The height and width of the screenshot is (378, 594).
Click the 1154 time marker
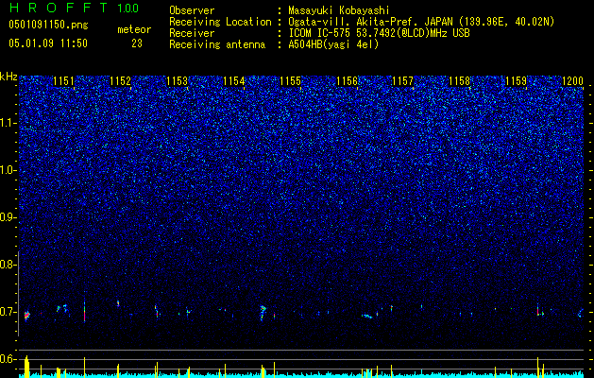(234, 80)
